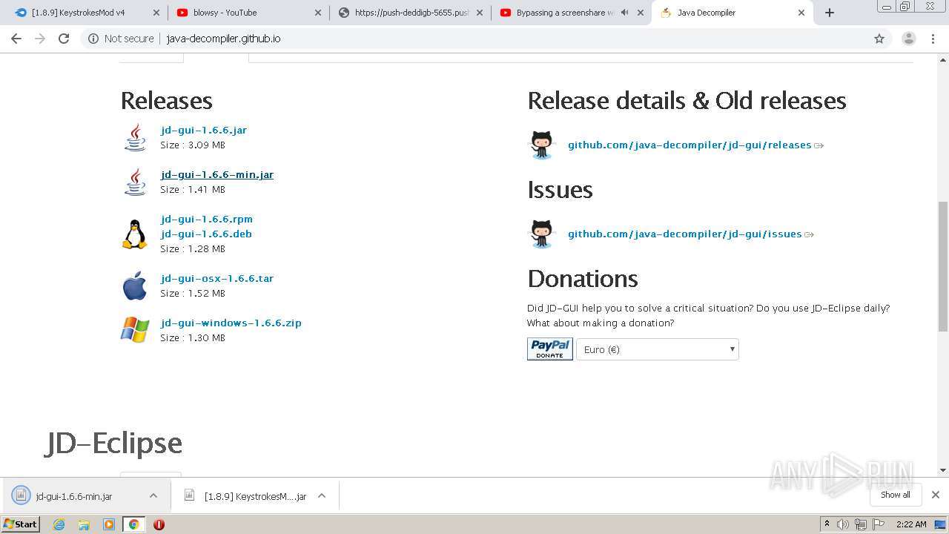Close the downloads bar

click(936, 495)
